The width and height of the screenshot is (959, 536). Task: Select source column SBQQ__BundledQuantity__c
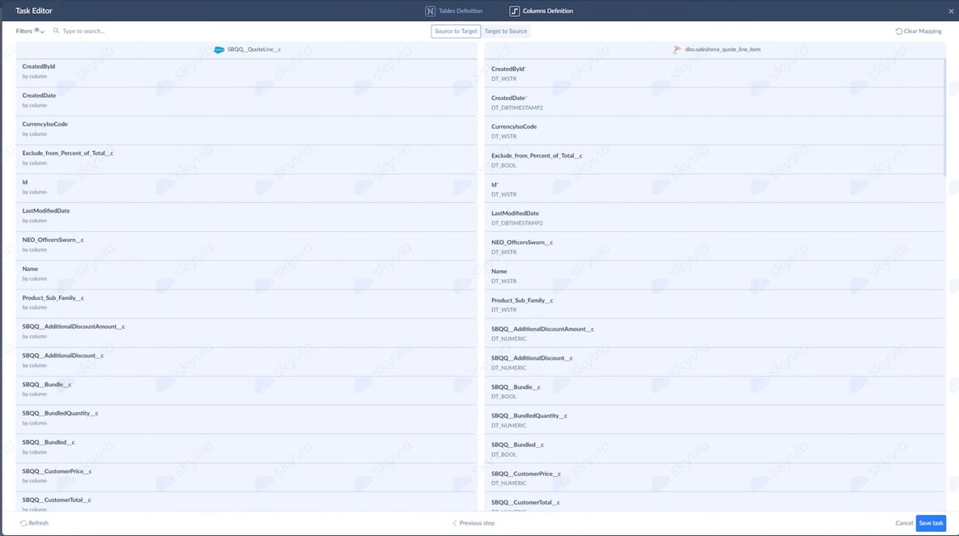pyautogui.click(x=246, y=419)
